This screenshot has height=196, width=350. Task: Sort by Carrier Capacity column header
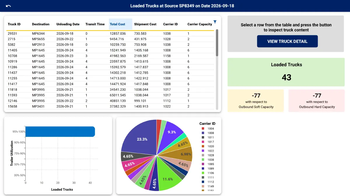click(x=200, y=24)
